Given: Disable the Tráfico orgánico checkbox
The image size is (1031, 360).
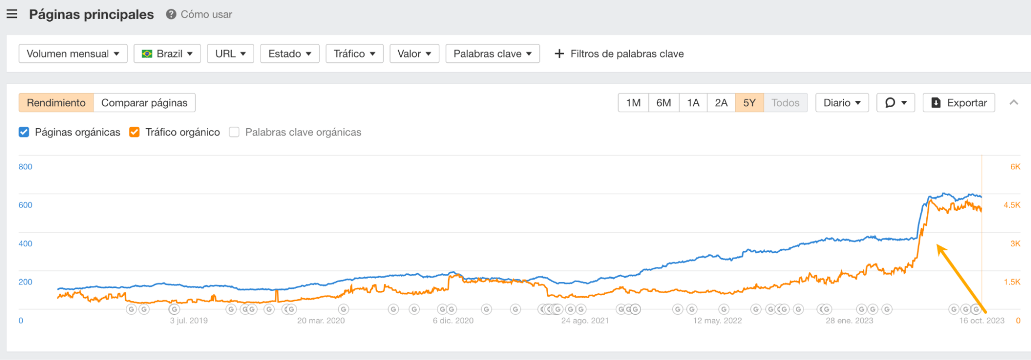Looking at the screenshot, I should click(134, 132).
